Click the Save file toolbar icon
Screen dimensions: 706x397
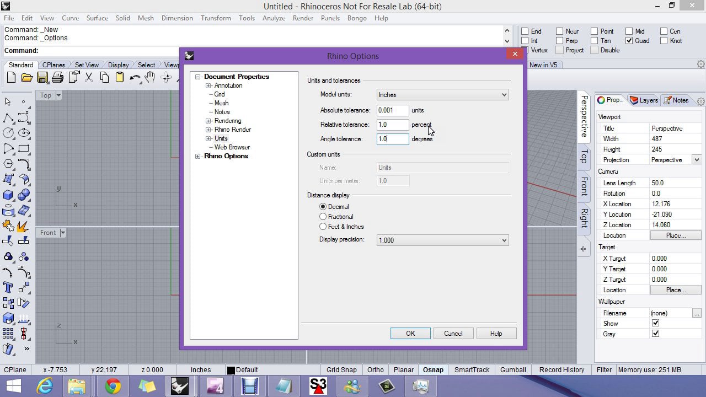click(x=42, y=78)
